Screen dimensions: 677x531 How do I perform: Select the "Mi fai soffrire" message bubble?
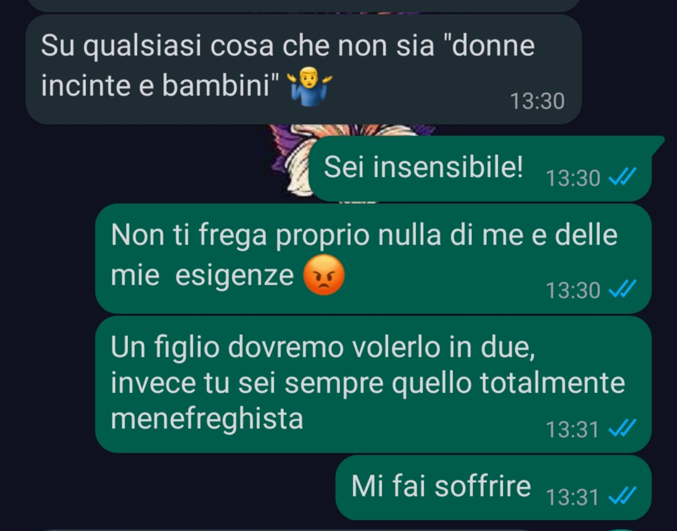point(493,488)
